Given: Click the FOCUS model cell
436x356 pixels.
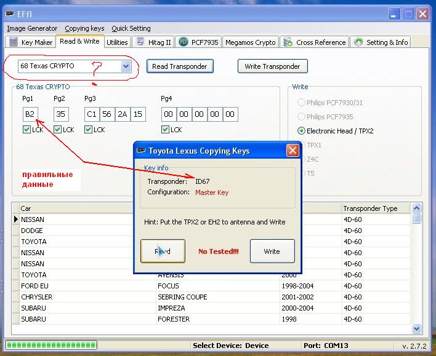Looking at the screenshot, I should (218, 286).
